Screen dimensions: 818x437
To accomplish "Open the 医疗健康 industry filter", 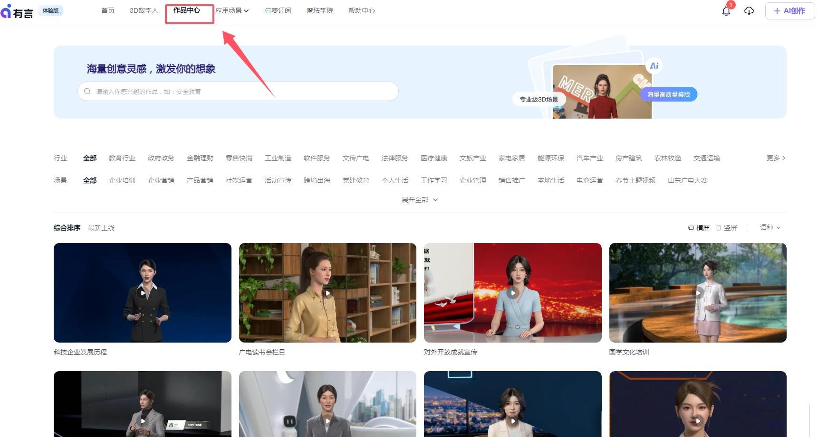I will (433, 158).
